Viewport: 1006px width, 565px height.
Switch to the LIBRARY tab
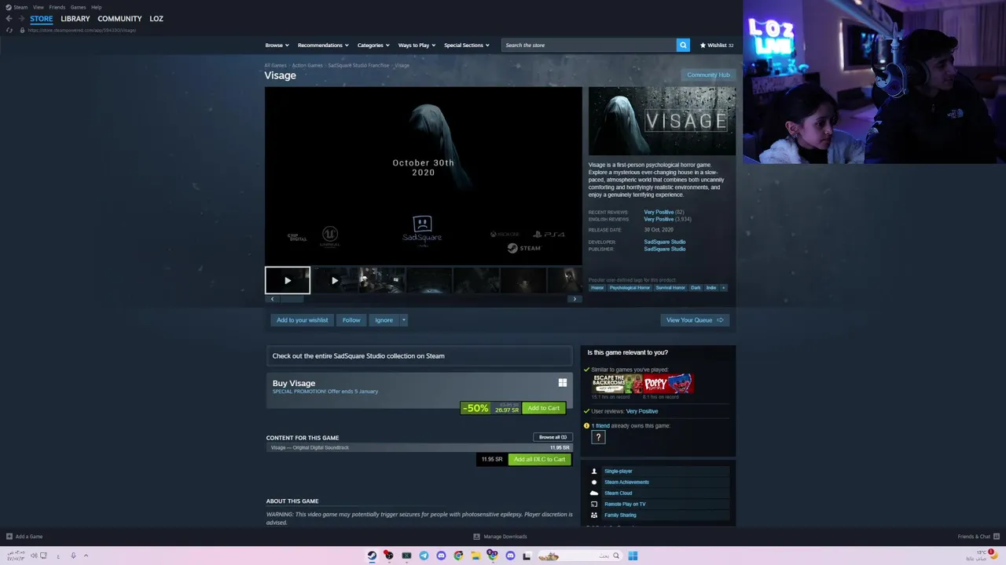[75, 19]
